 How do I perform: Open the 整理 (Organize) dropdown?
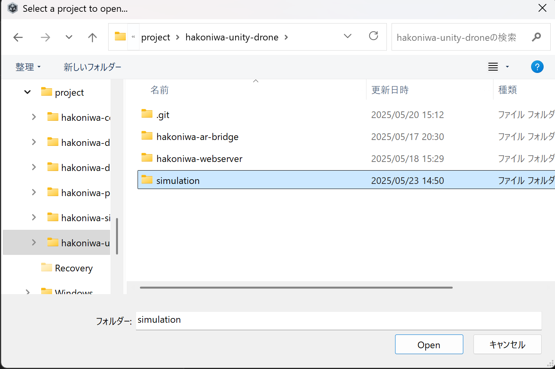point(28,67)
